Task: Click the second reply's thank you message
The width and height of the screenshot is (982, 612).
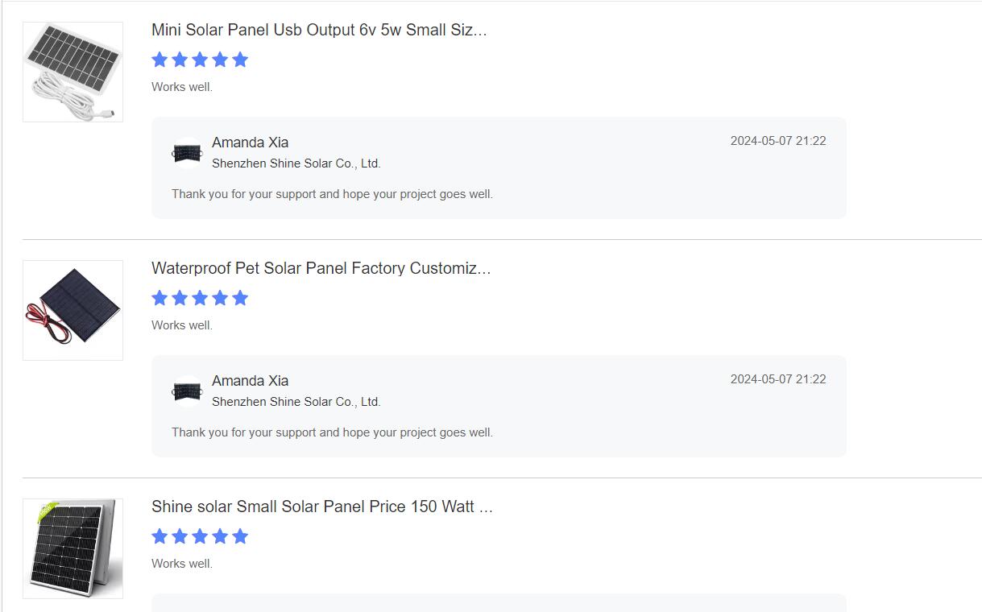Action: (332, 432)
